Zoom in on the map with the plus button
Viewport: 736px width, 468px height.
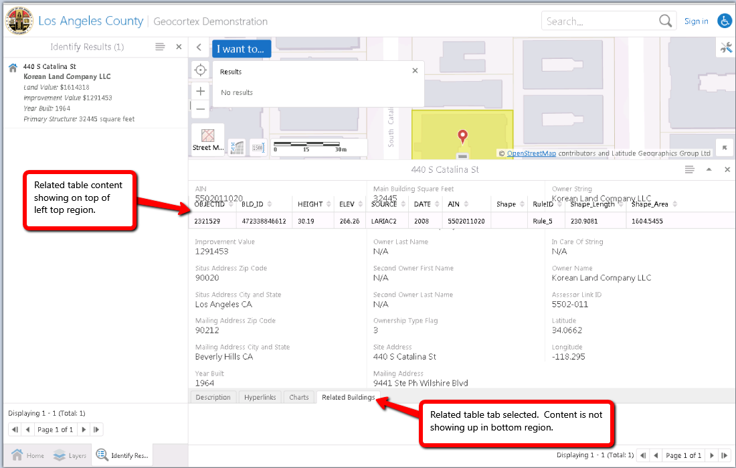[x=201, y=91]
